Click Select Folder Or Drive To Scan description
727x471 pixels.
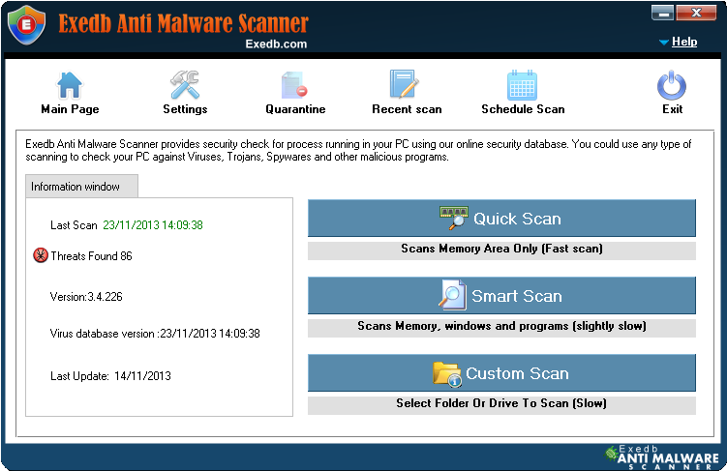point(501,403)
